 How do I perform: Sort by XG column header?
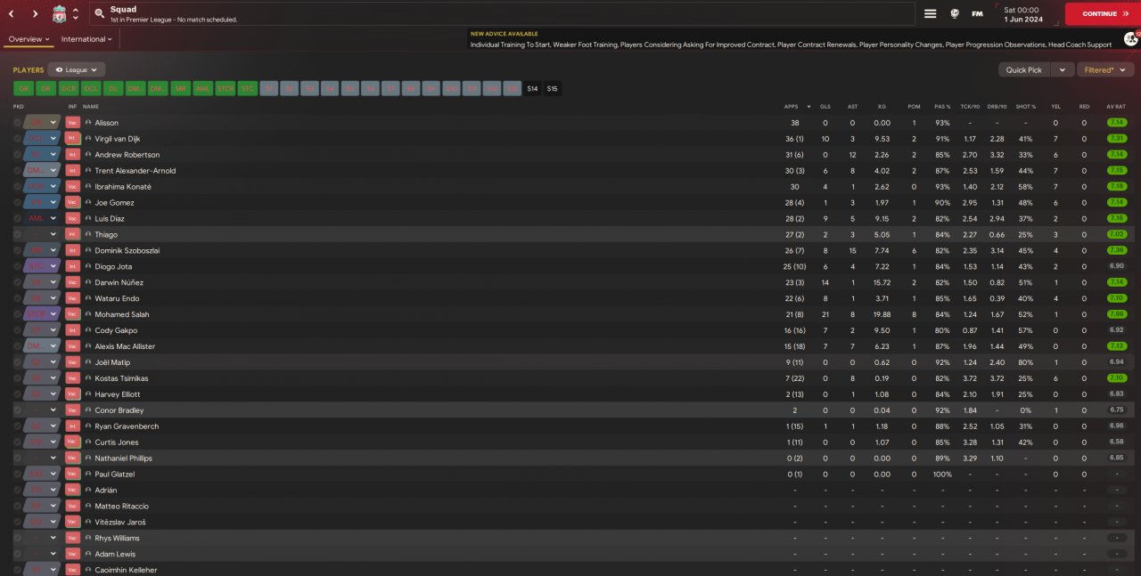click(x=882, y=106)
